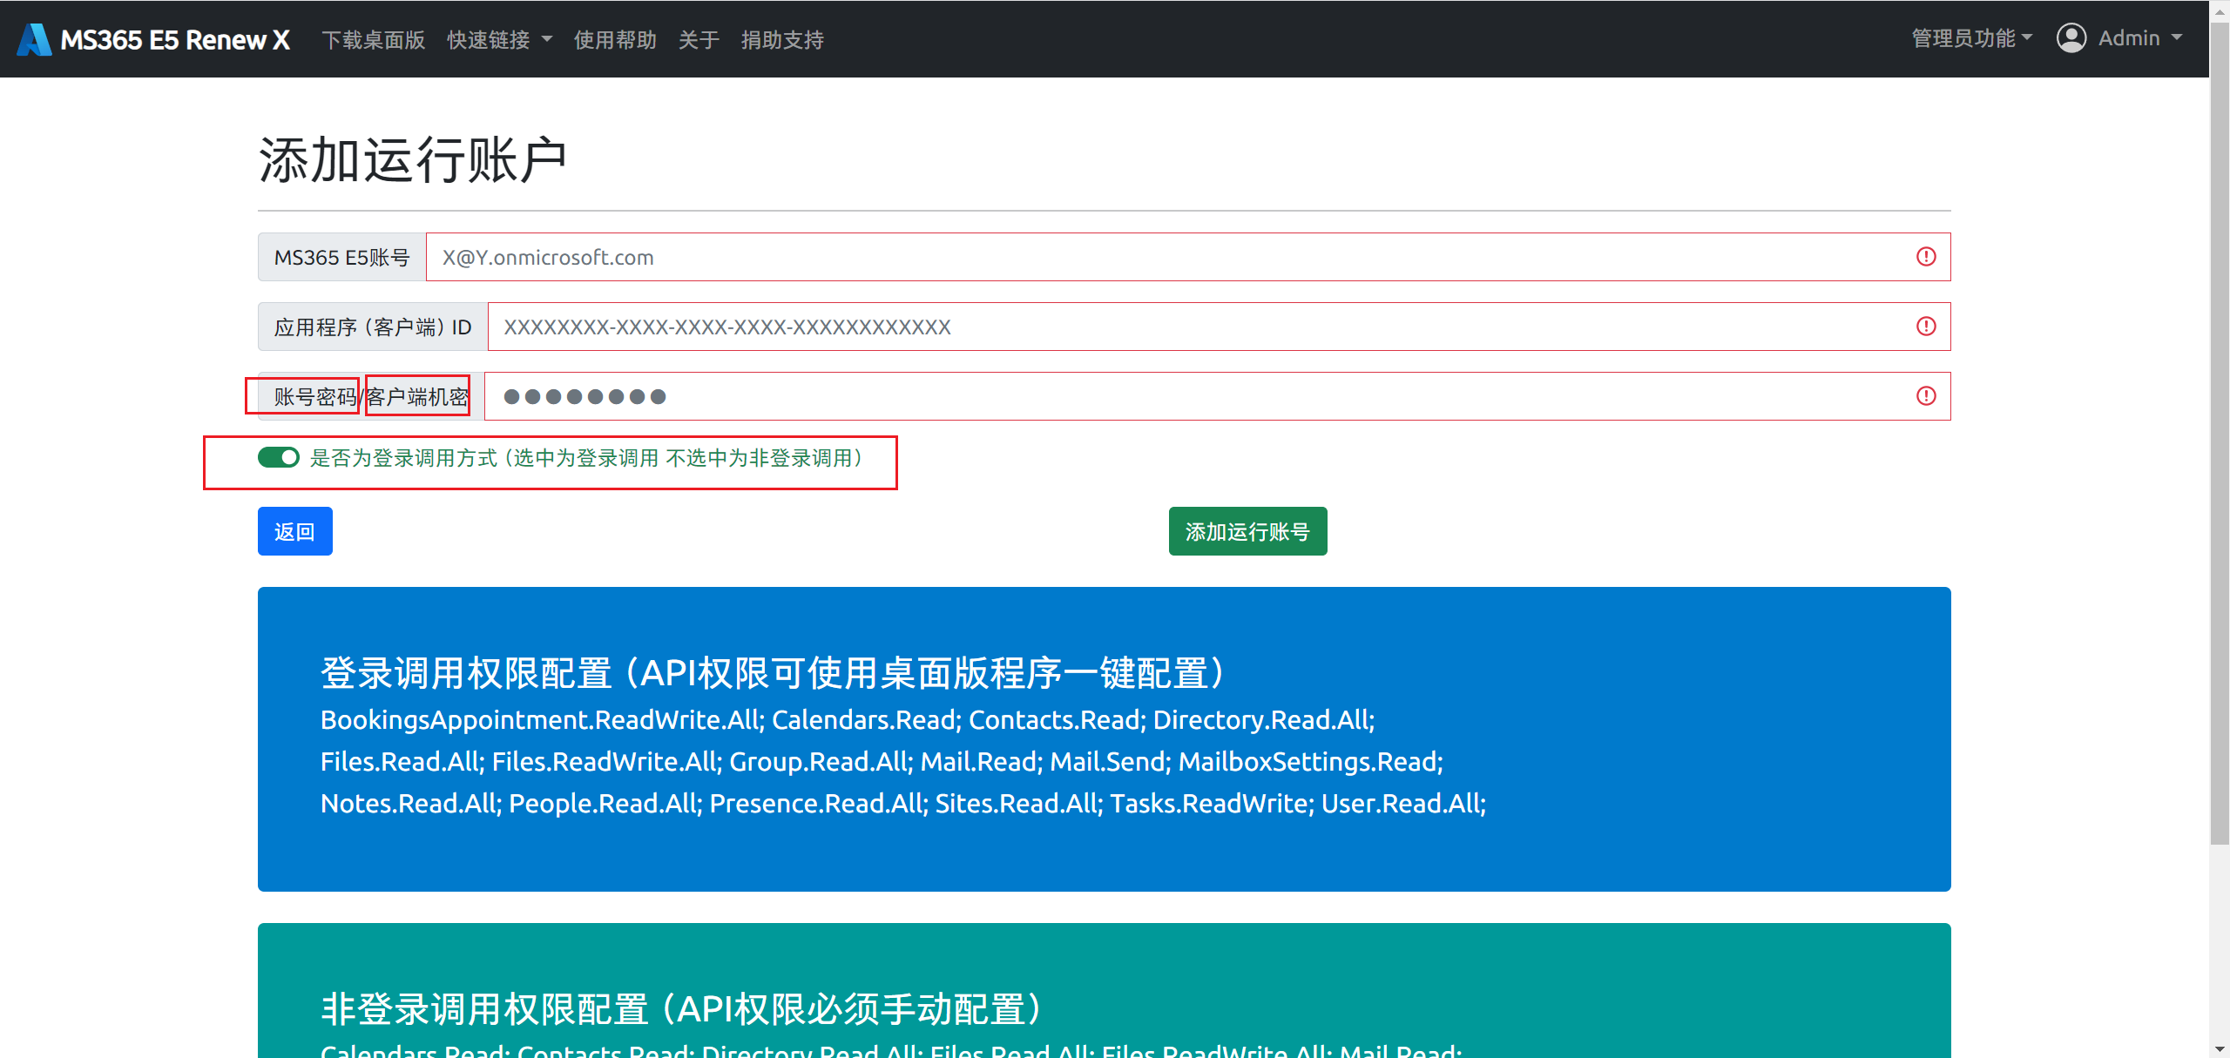The height and width of the screenshot is (1058, 2230).
Task: Click the 返回 button
Action: [294, 530]
